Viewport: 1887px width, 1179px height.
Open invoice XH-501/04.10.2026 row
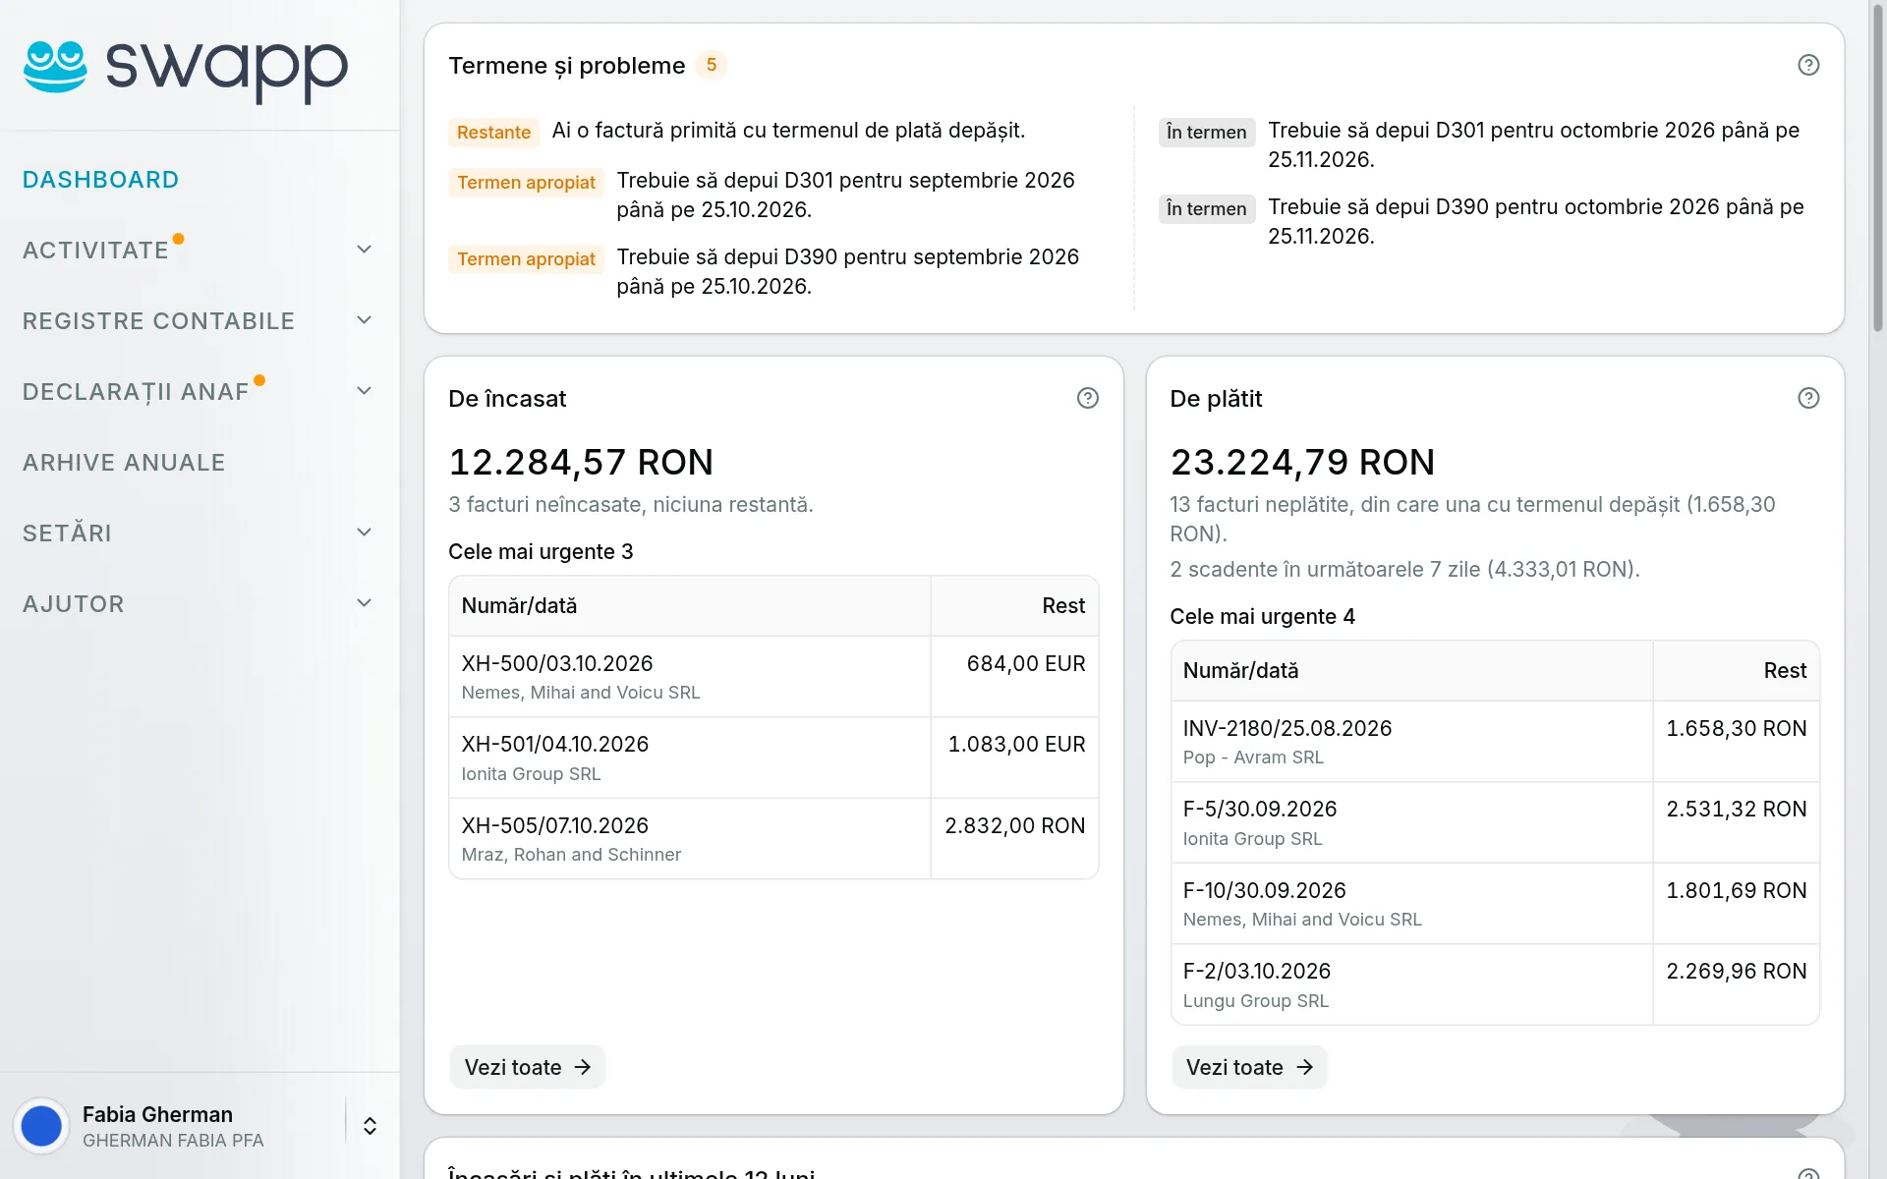coord(773,758)
